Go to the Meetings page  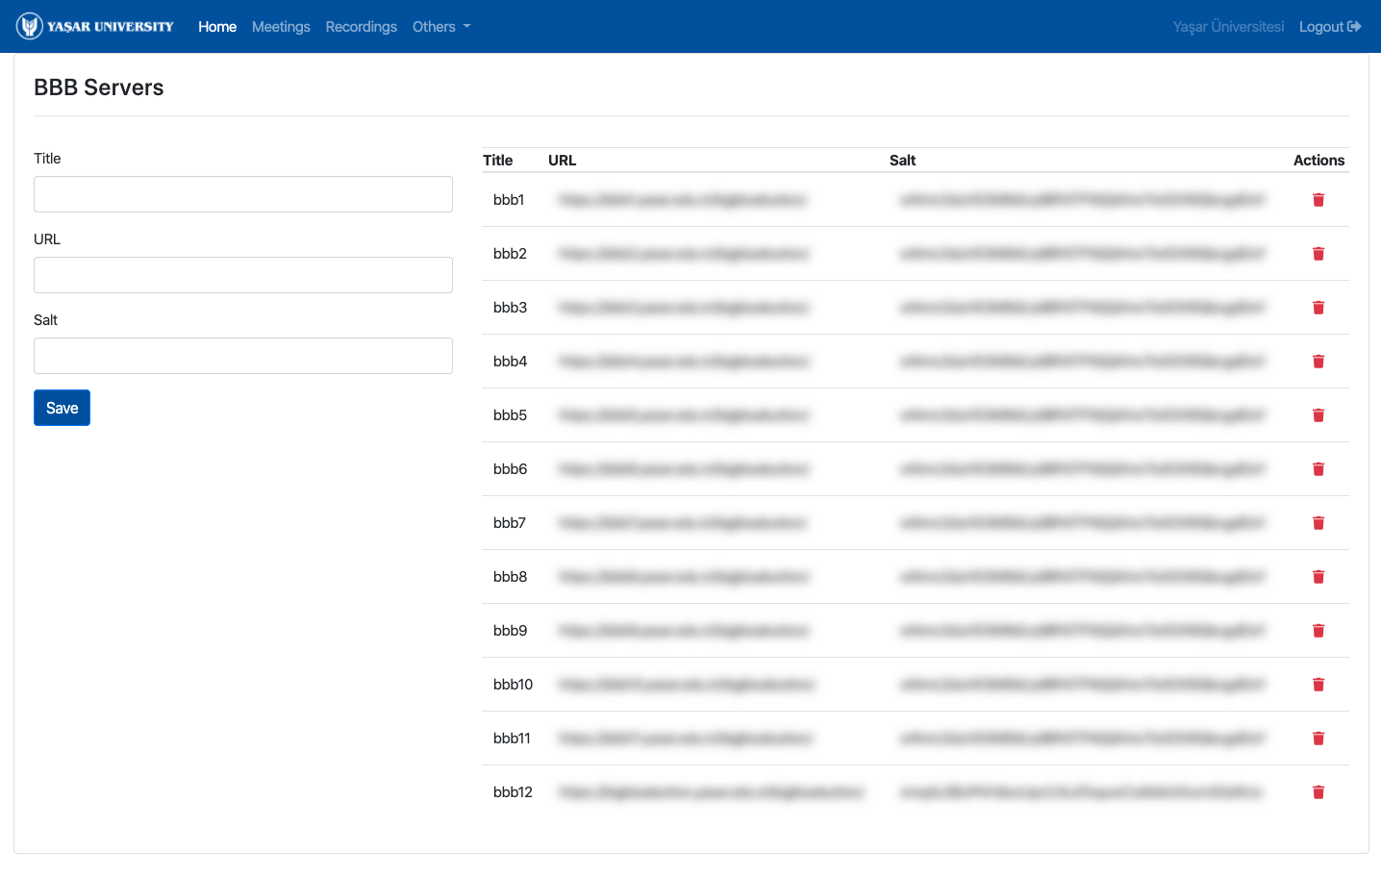281,26
